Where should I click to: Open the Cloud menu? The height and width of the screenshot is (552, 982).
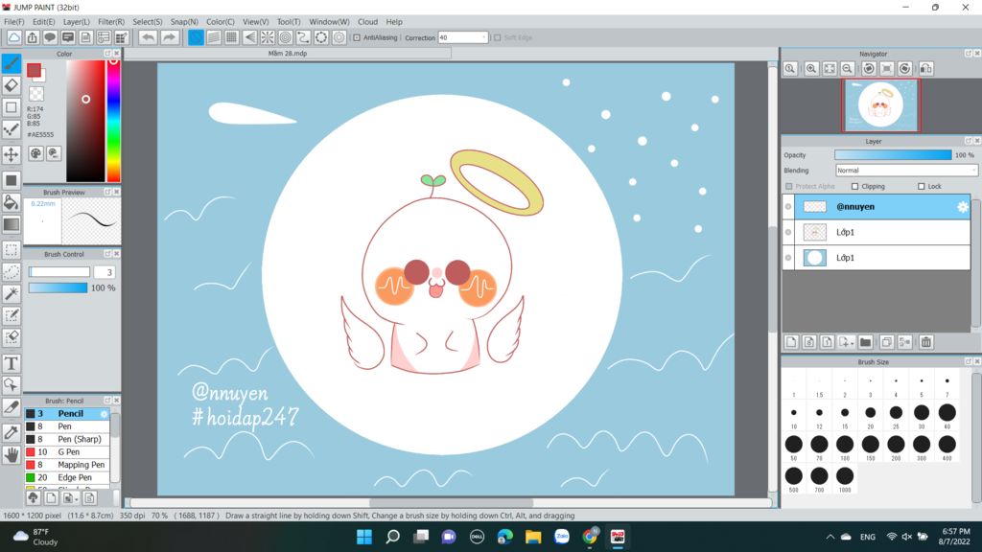click(367, 21)
